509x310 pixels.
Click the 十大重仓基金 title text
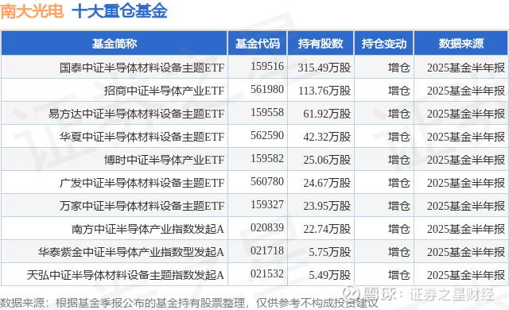click(119, 11)
